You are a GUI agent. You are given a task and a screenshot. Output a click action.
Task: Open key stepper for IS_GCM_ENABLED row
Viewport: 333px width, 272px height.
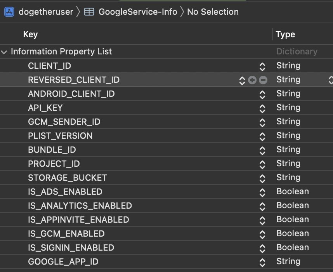point(262,235)
